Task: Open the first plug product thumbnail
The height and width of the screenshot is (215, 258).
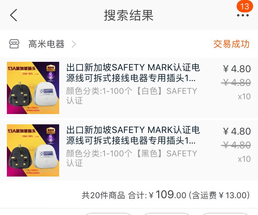Action: (33, 88)
